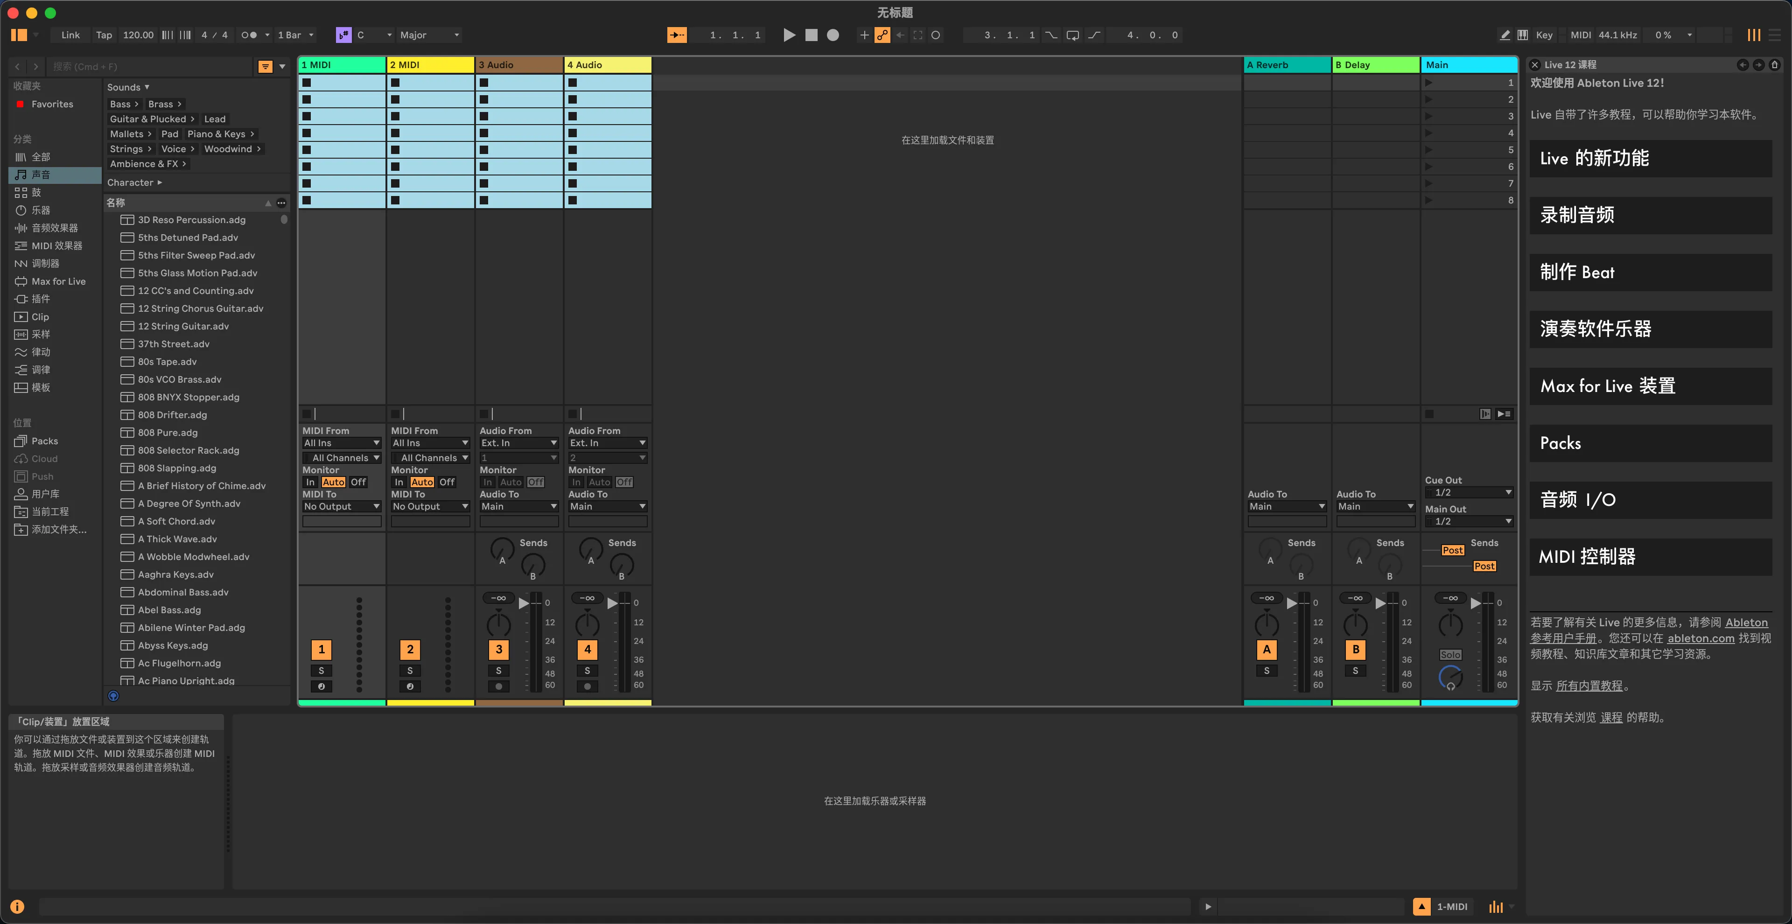Click the Scale Mode sharp/flat icon
Image resolution: width=1792 pixels, height=924 pixels.
[x=343, y=35]
